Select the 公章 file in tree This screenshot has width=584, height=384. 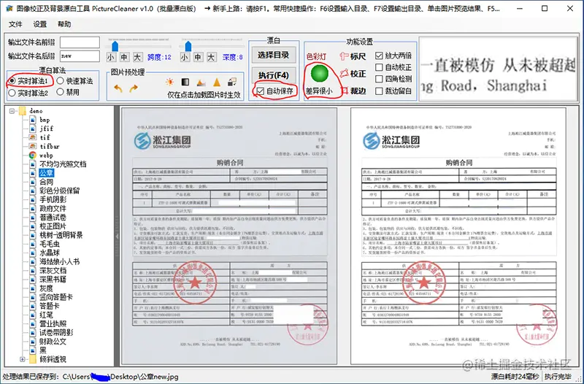pyautogui.click(x=46, y=173)
